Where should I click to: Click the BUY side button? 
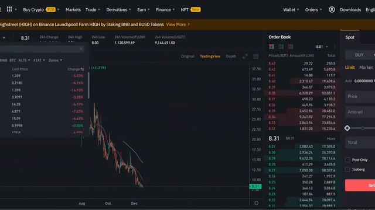point(359,55)
